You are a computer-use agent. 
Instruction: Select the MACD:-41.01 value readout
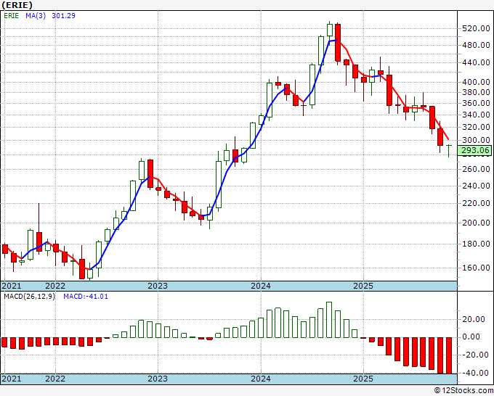[x=86, y=297]
